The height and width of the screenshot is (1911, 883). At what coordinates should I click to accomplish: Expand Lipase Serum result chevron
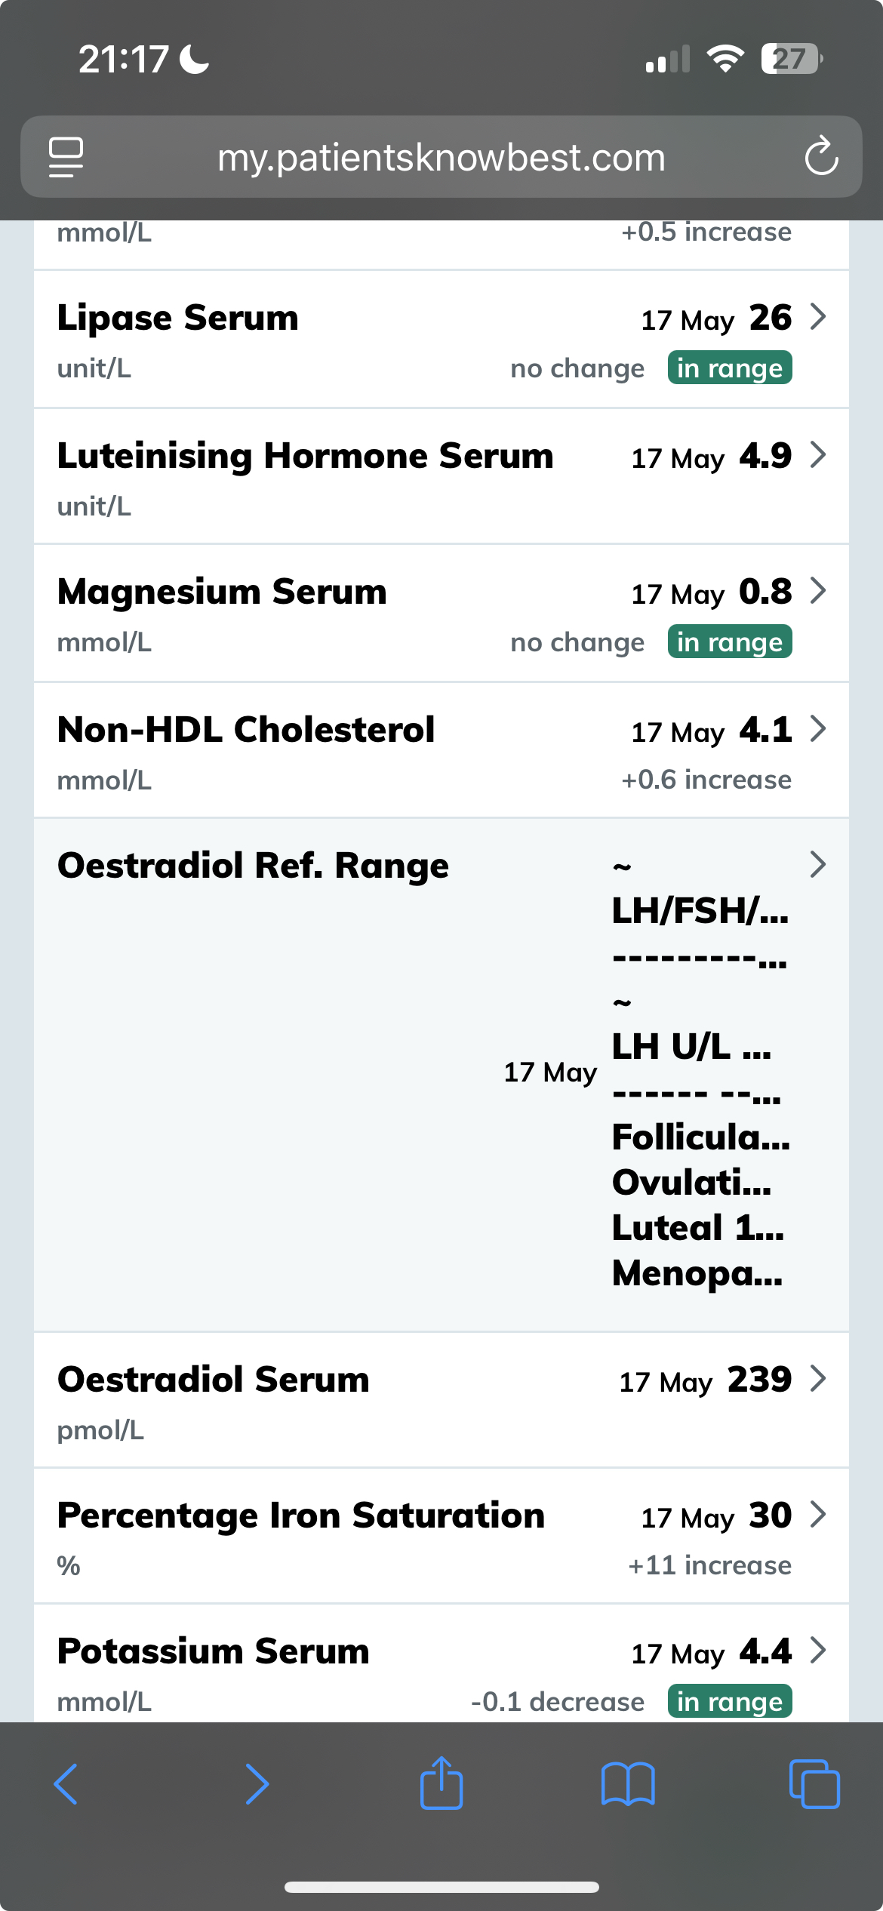pyautogui.click(x=817, y=317)
